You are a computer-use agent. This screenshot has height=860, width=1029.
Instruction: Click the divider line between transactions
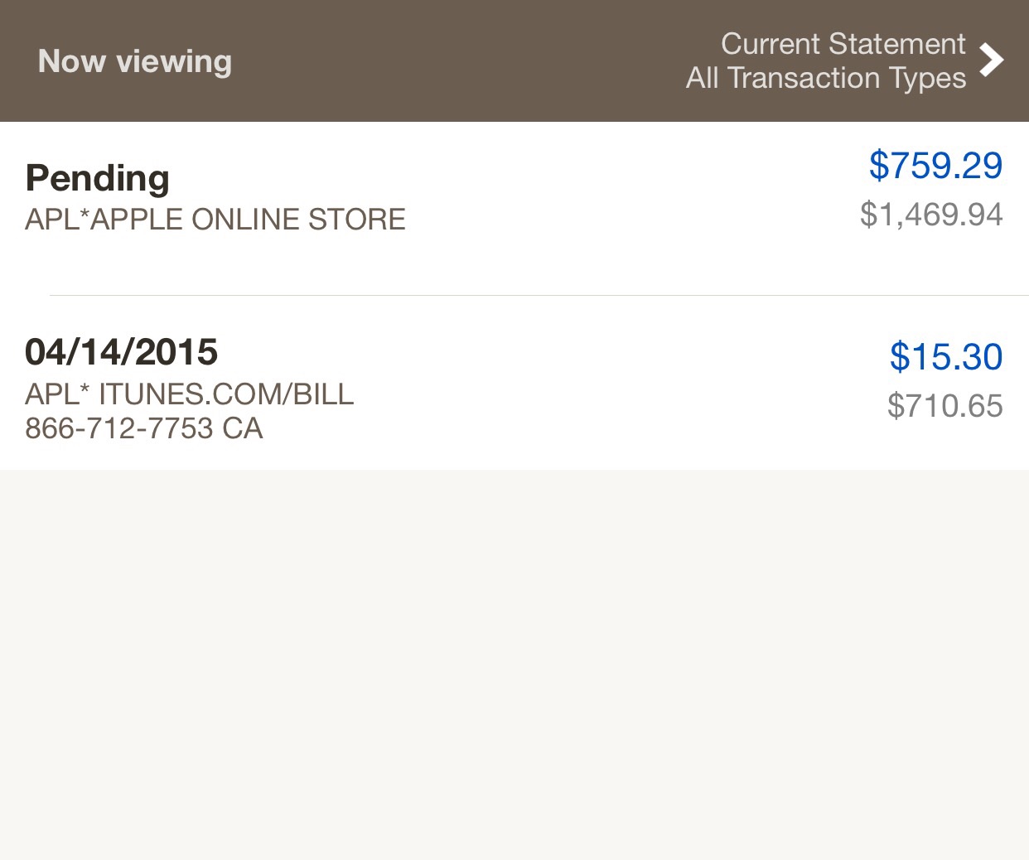539,295
